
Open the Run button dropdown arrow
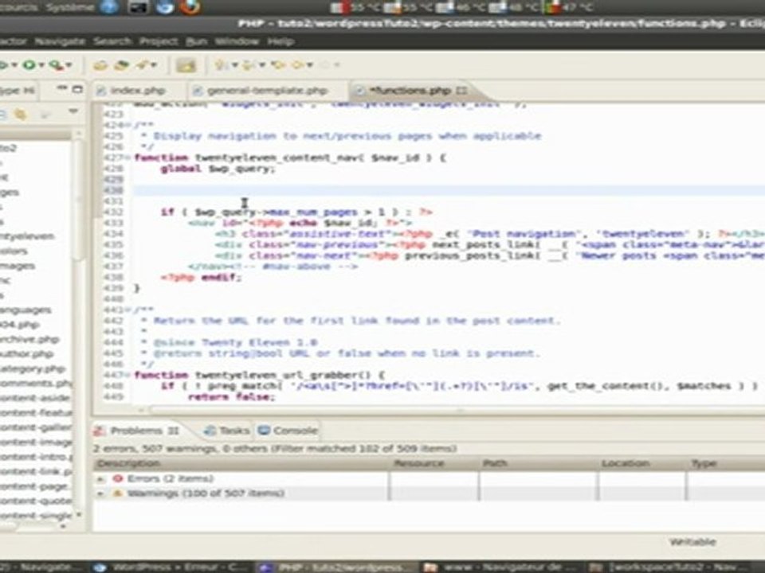pyautogui.click(x=41, y=64)
